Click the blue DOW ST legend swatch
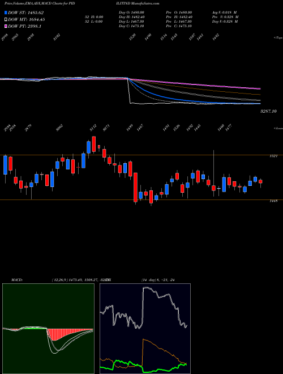This screenshot has width=283, height=374. [x=6, y=12]
